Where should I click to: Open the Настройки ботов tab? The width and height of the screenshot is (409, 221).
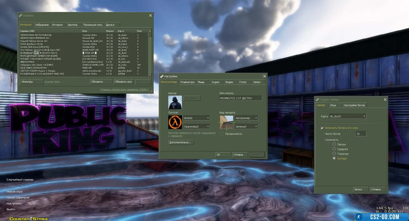[354, 105]
